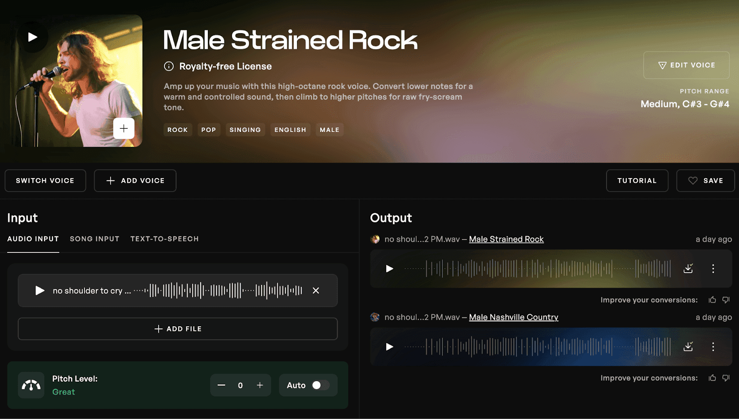Open more options for Male Strained Rock output
Image resolution: width=739 pixels, height=419 pixels.
(713, 269)
